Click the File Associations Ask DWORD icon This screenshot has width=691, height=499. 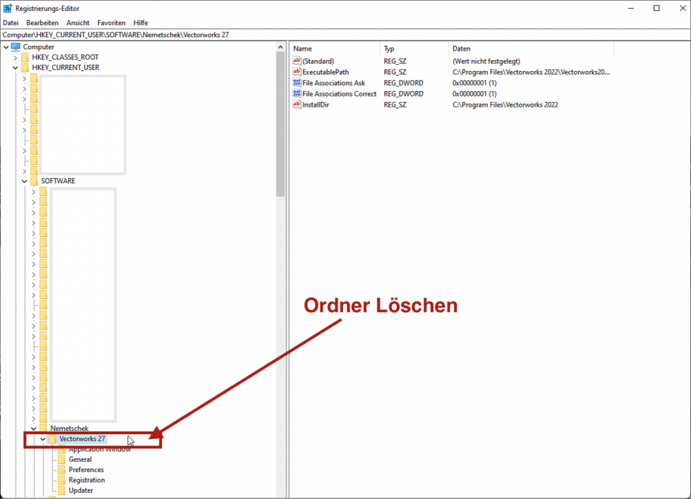pyautogui.click(x=296, y=82)
